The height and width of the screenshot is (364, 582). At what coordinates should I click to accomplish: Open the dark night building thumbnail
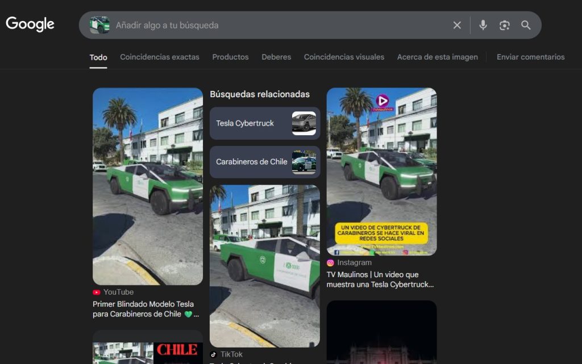(x=381, y=332)
